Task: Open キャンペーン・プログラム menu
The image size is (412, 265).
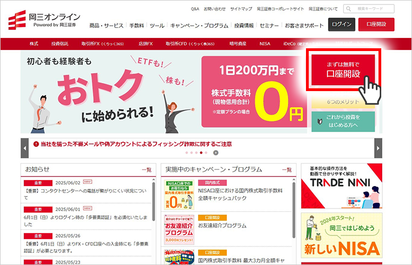Action: tap(199, 25)
